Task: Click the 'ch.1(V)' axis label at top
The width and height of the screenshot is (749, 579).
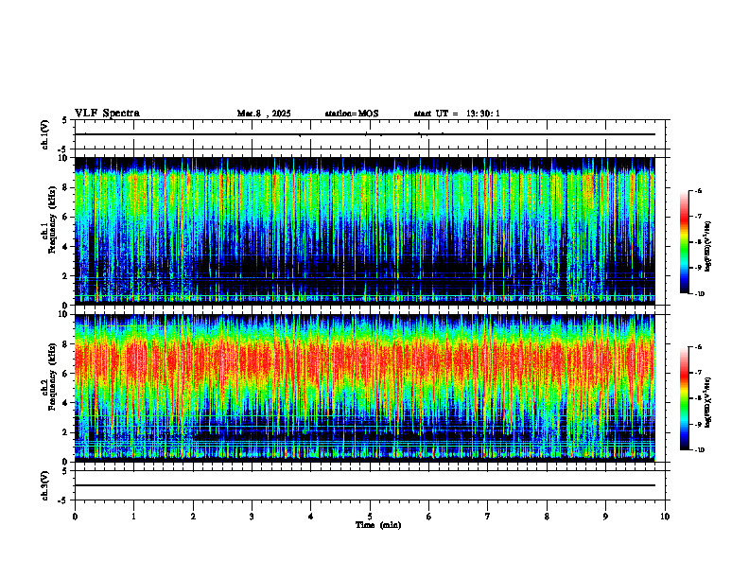Action: point(45,134)
